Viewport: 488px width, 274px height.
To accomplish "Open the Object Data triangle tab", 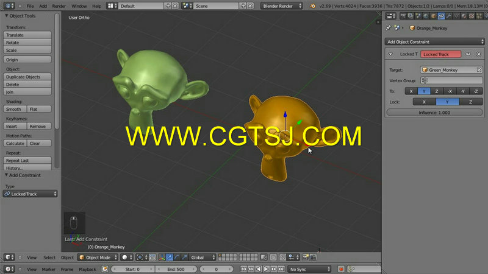I will (x=456, y=16).
